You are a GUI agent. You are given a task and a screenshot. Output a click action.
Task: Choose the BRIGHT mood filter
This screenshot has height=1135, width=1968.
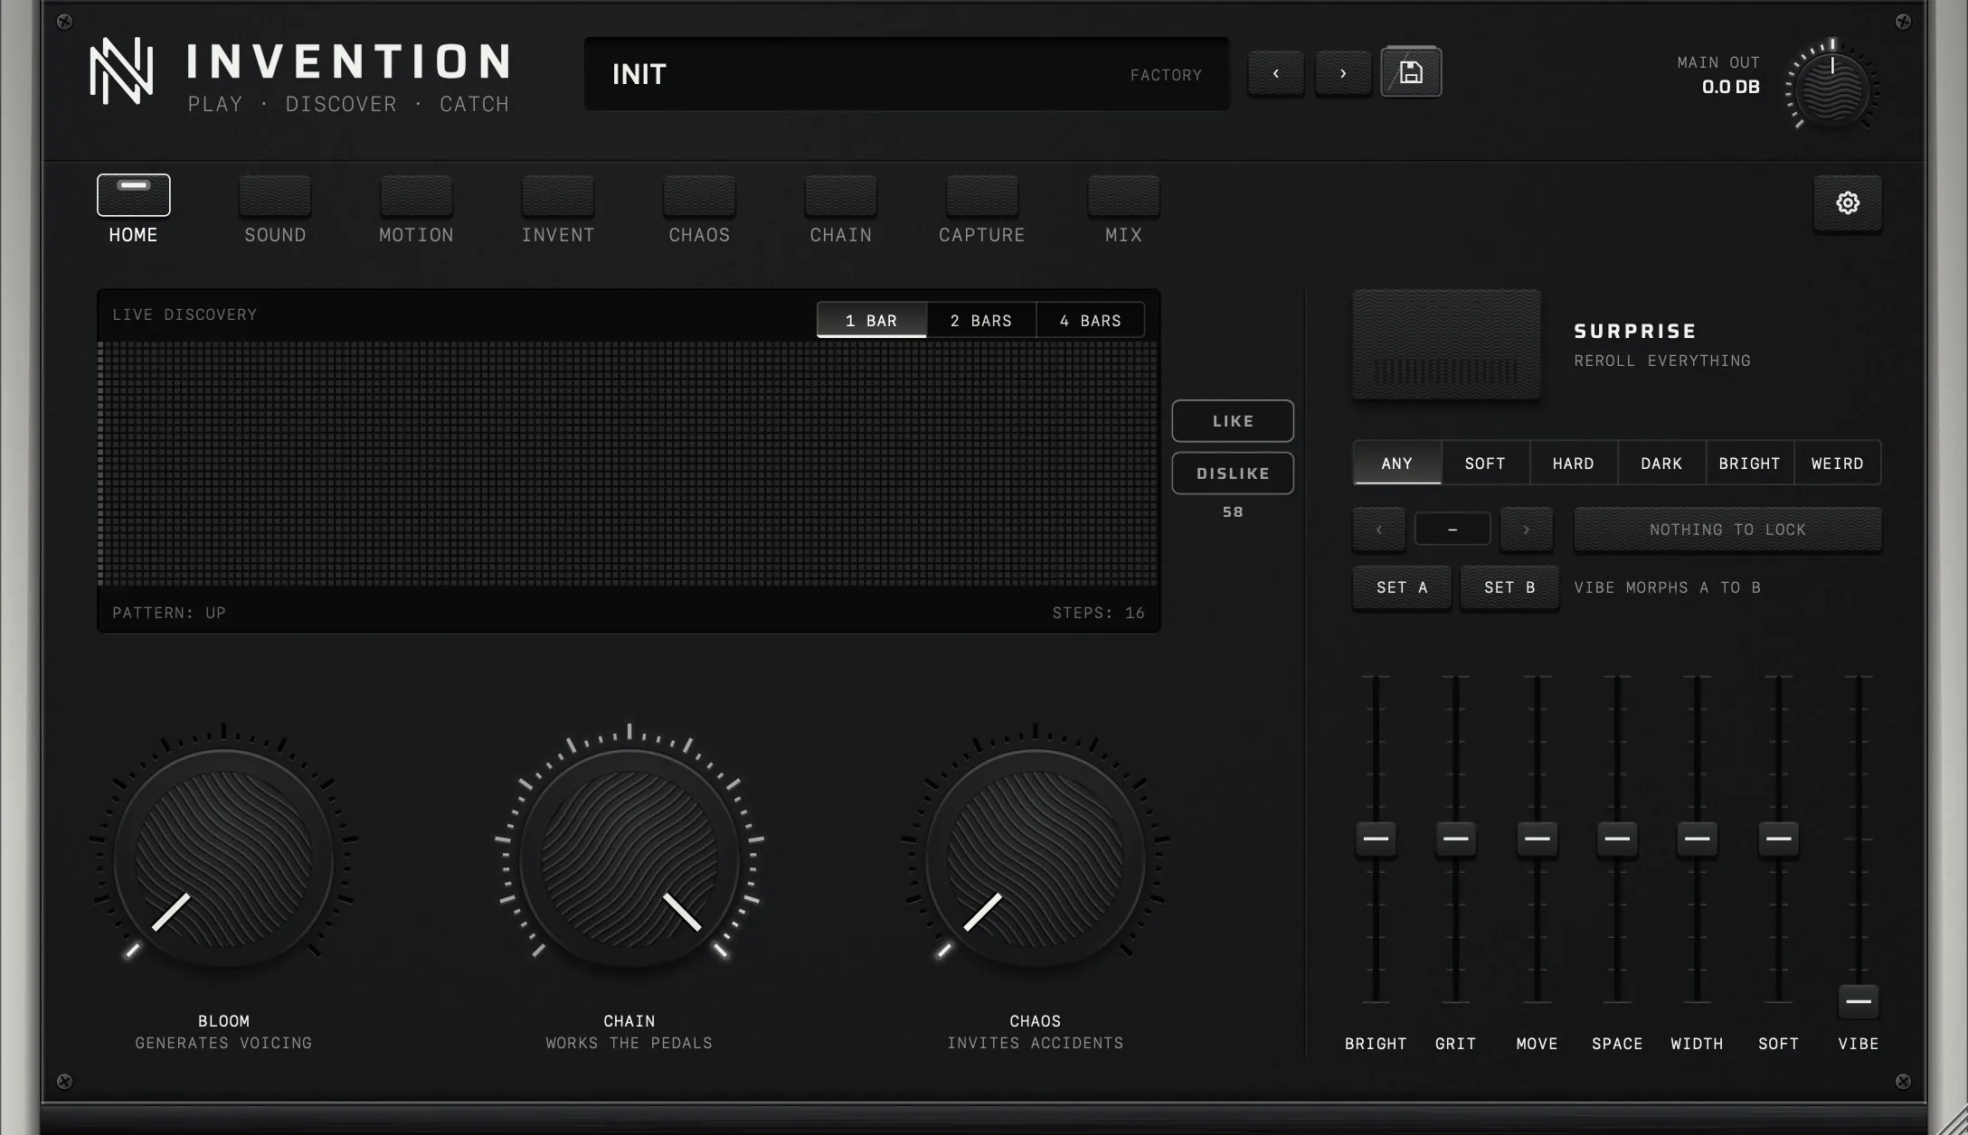[x=1749, y=463]
